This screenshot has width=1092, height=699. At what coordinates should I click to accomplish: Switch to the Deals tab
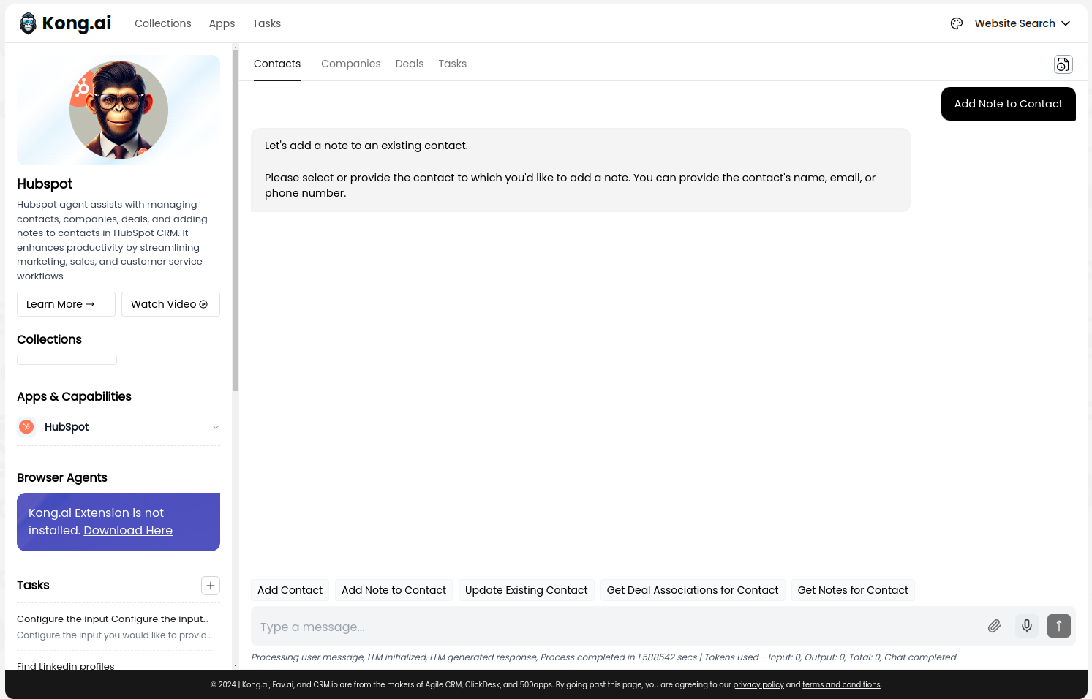410,64
